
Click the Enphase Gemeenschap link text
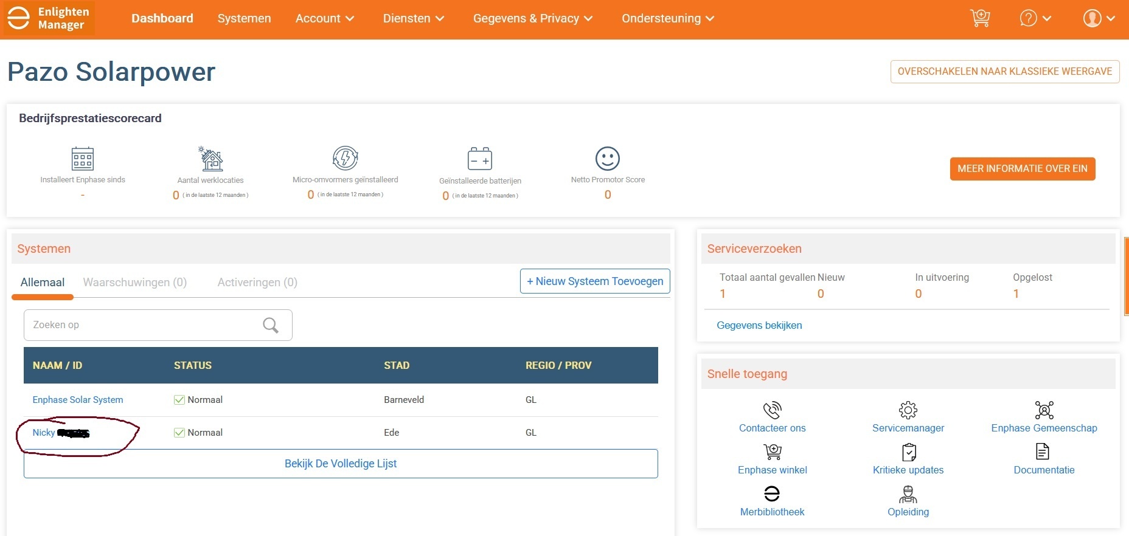click(x=1044, y=428)
